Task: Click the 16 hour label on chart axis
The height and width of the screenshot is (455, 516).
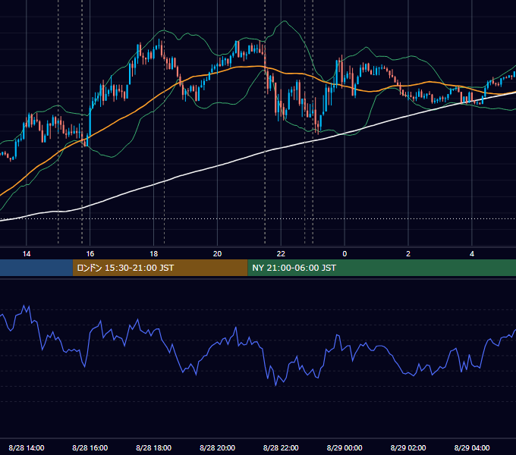Action: (x=90, y=254)
